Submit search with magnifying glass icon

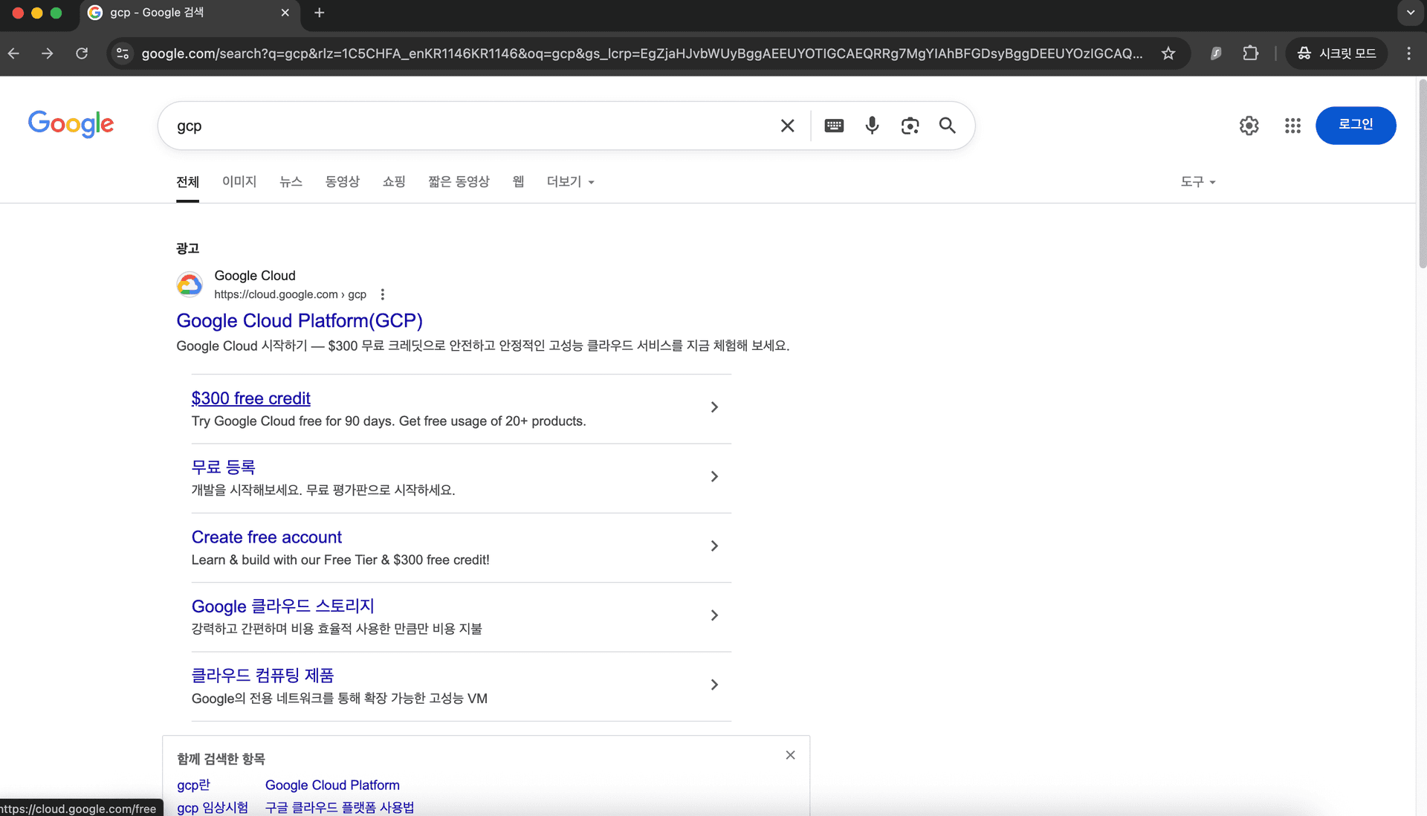[948, 126]
